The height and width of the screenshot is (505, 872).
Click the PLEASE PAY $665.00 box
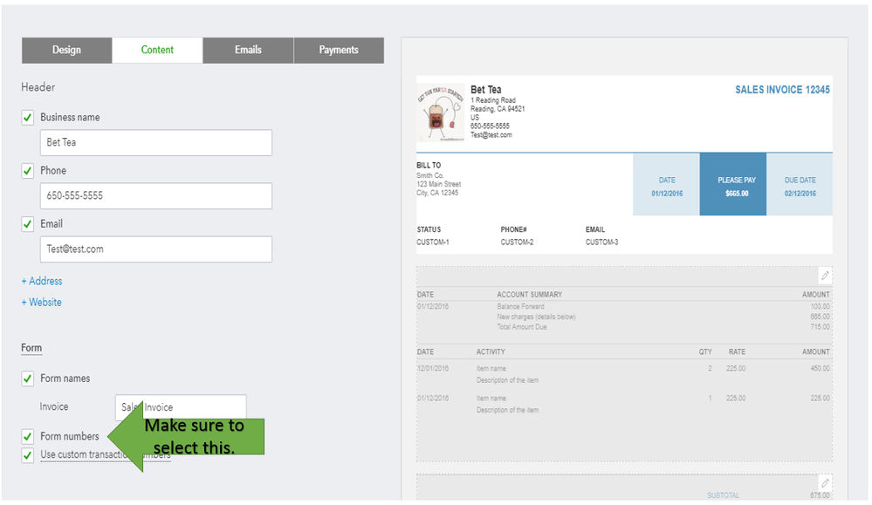(x=733, y=184)
